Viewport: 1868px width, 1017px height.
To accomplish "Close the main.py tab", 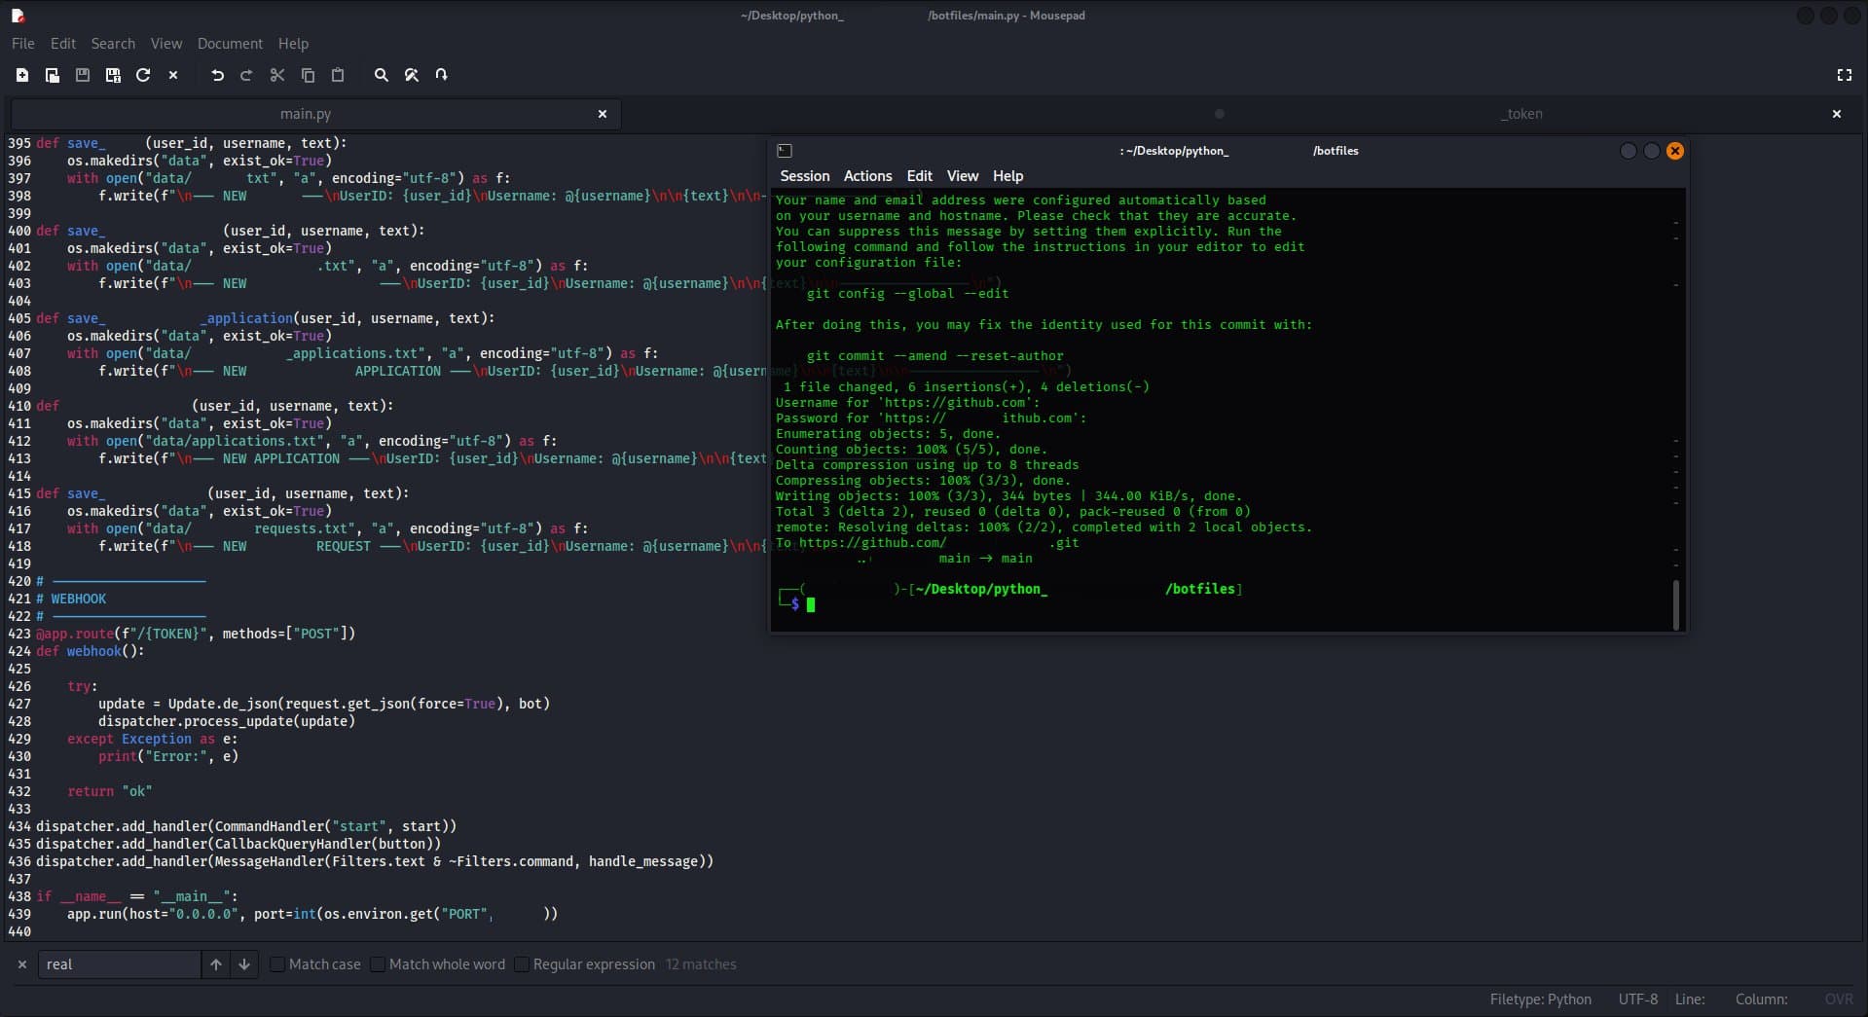I will point(603,114).
